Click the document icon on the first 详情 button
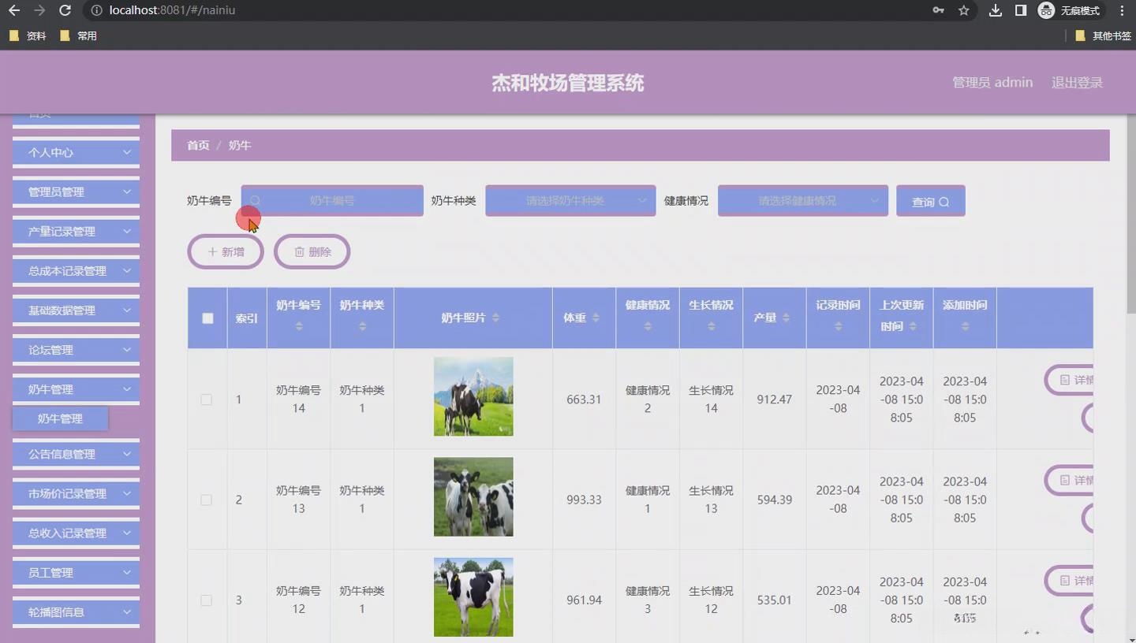 click(x=1063, y=380)
